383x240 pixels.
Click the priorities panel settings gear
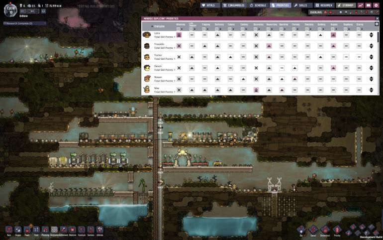pyautogui.click(x=377, y=24)
